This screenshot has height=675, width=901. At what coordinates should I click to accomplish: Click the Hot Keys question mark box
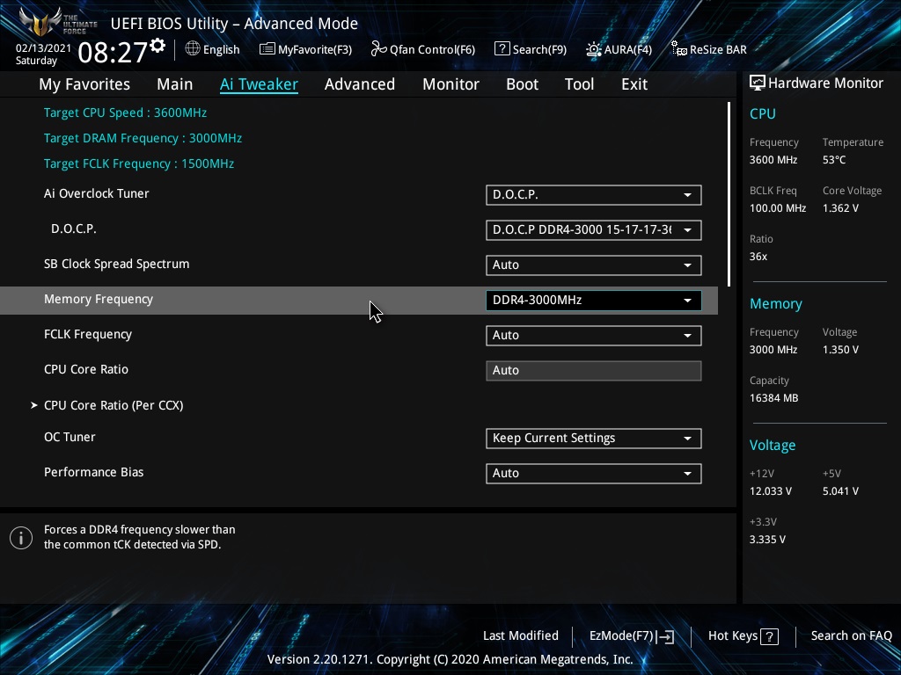(x=769, y=636)
